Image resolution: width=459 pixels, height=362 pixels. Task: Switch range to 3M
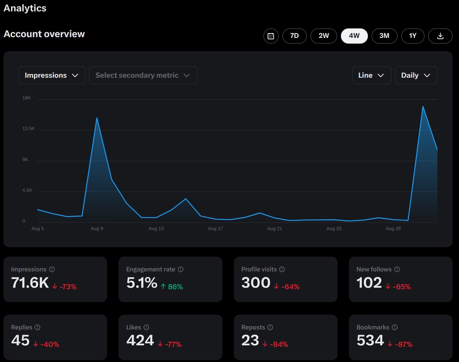point(384,36)
